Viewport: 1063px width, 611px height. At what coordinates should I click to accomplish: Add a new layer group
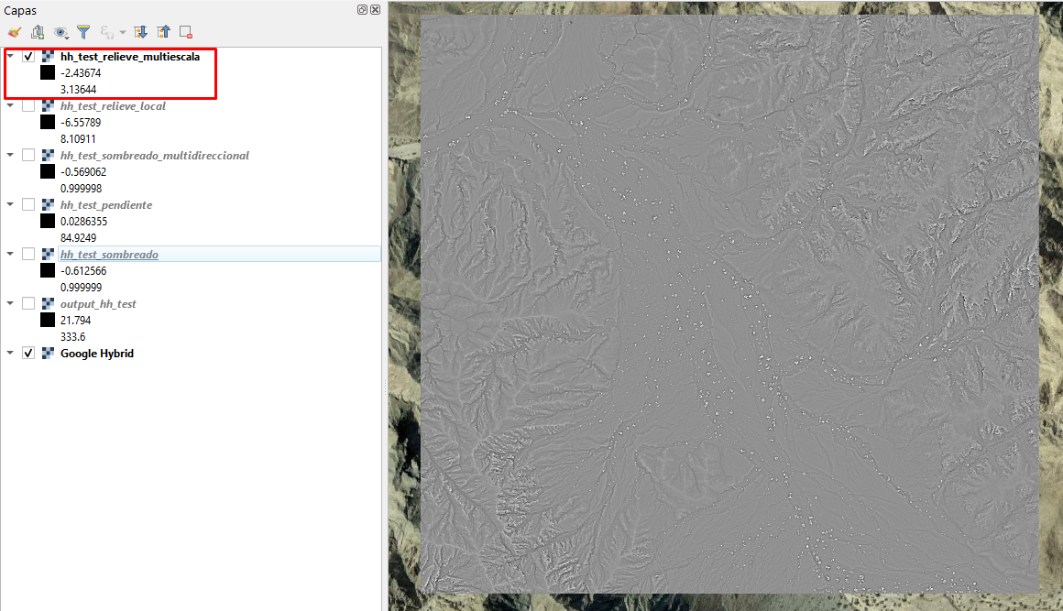tap(37, 31)
